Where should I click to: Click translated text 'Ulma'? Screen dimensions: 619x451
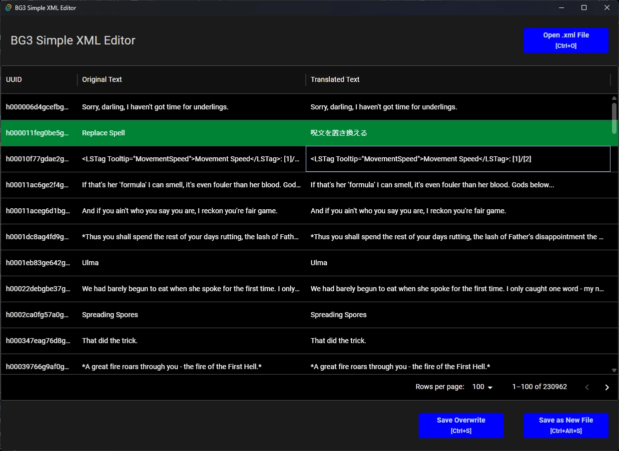tap(319, 263)
